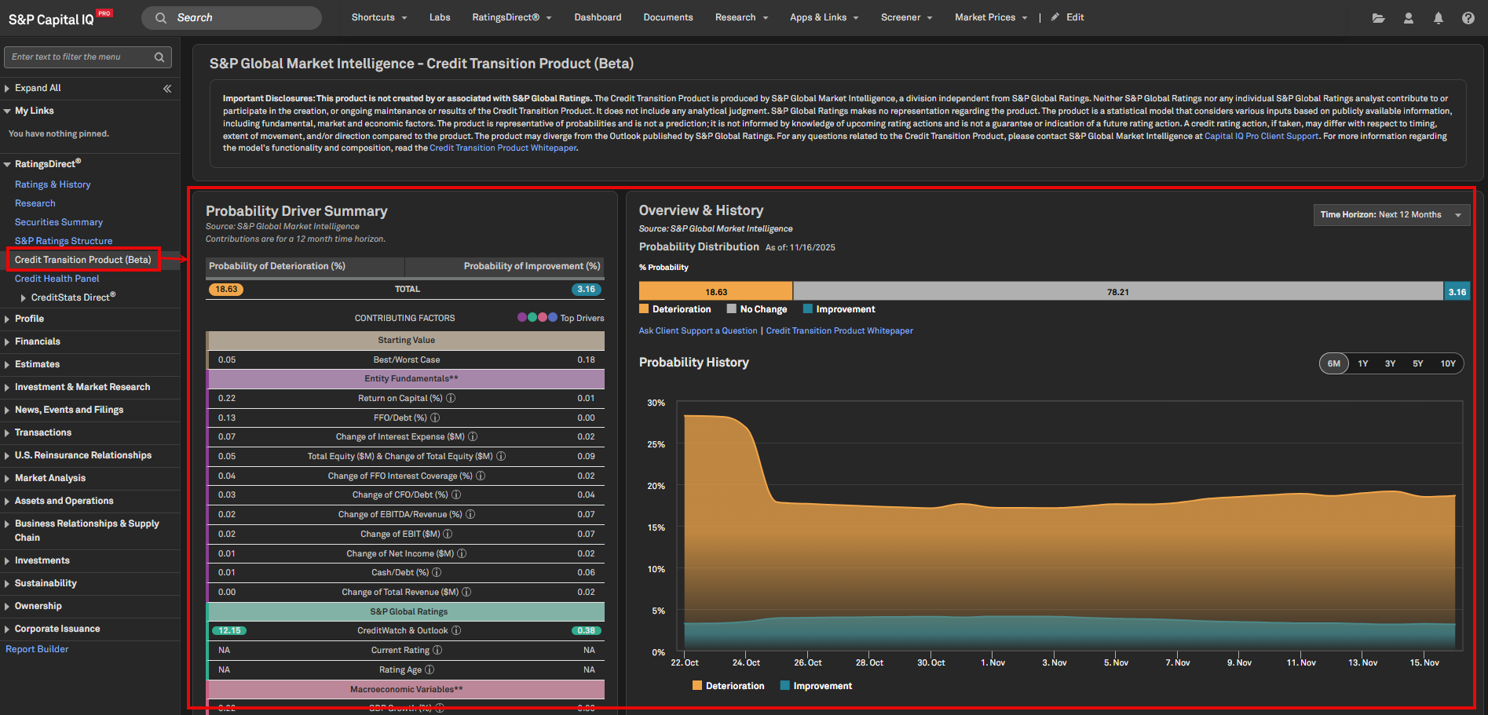Switch history range to 10Y
This screenshot has width=1488, height=715.
pyautogui.click(x=1447, y=363)
